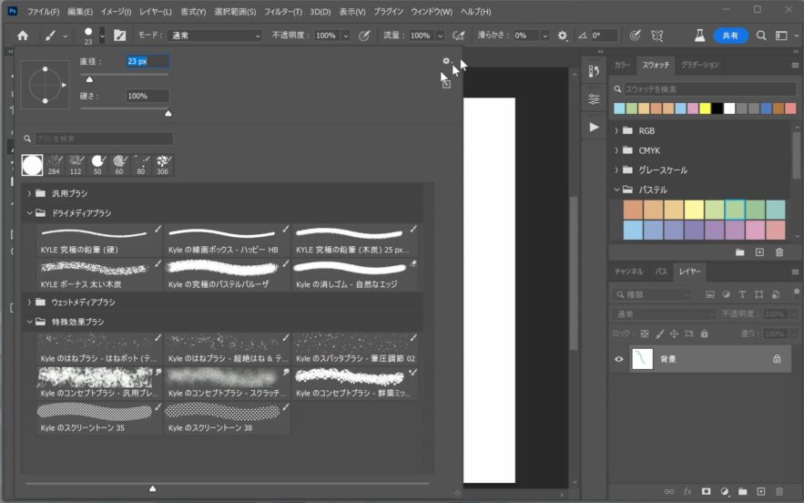Delete swatch trash icon

pos(779,252)
